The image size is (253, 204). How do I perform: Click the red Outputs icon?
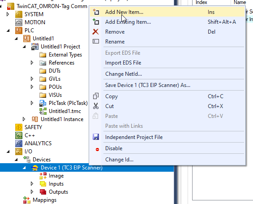coord(43,192)
